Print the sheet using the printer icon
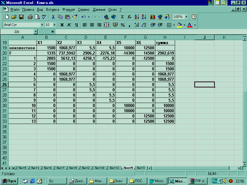Image resolution: width=247 pixels, height=185 pixels. pos(30,17)
